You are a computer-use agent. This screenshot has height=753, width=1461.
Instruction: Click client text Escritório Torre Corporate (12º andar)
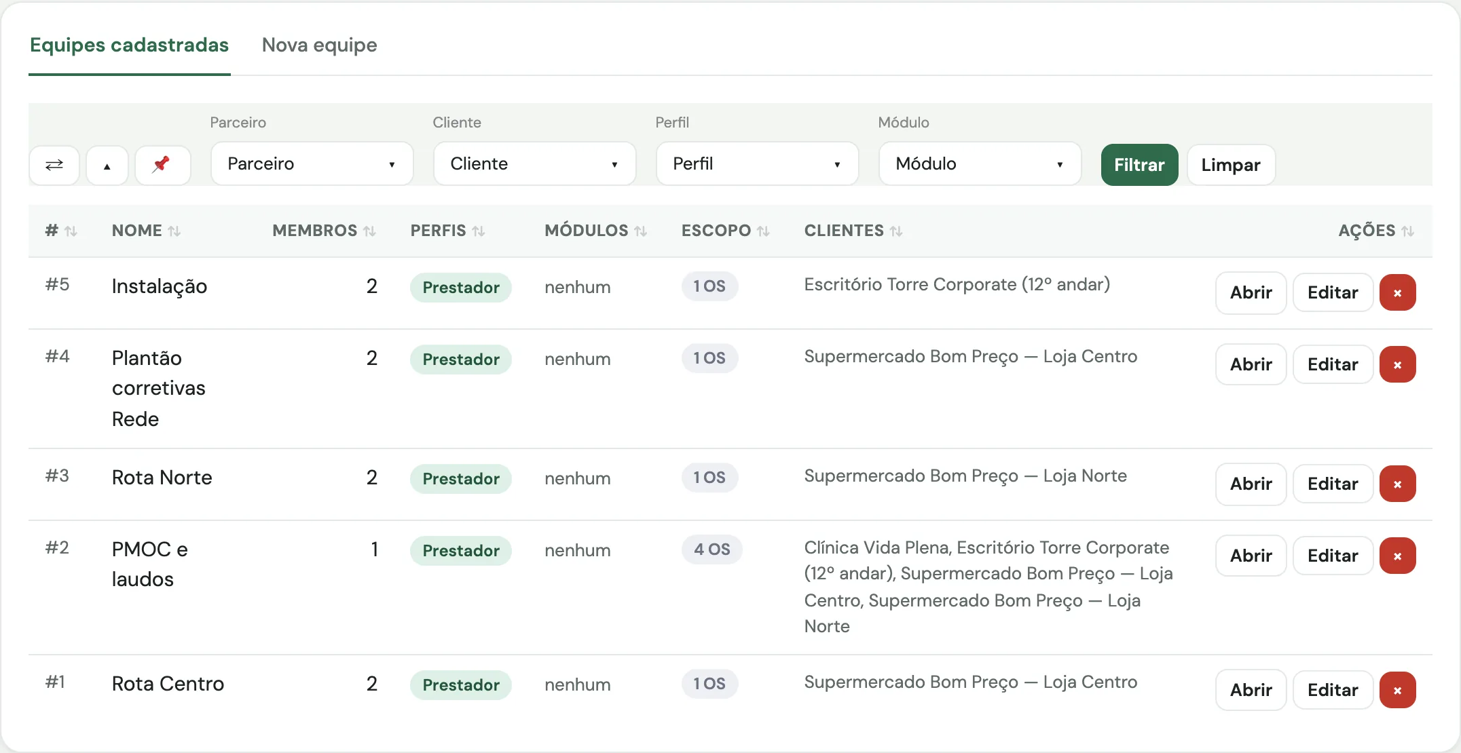tap(957, 284)
